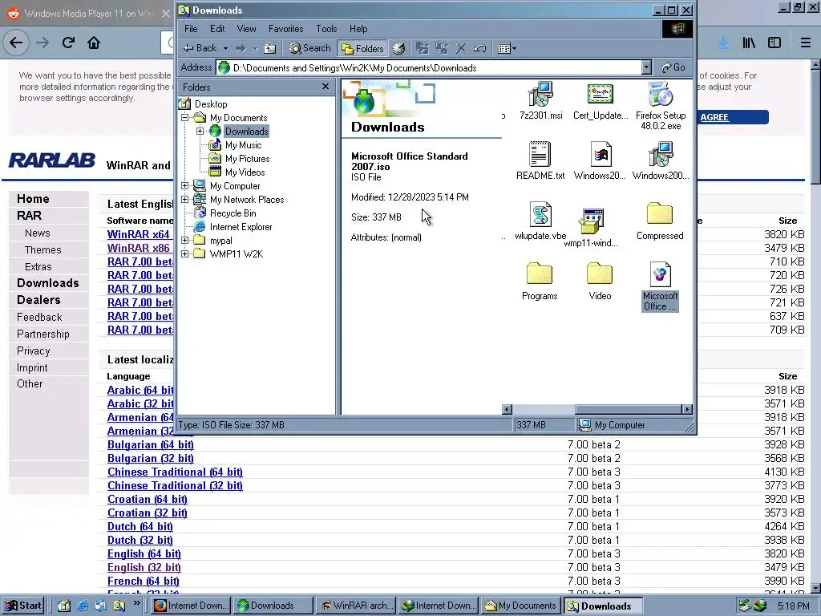Click the Copy To toolbar icon

442,49
